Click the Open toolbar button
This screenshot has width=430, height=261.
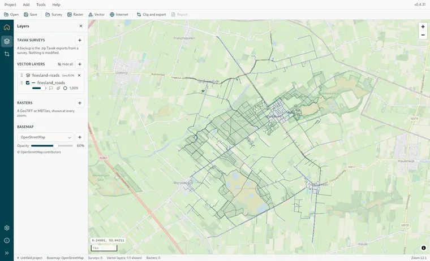pos(11,15)
